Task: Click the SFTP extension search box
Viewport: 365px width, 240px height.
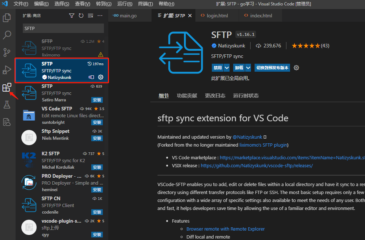Action: click(x=63, y=28)
